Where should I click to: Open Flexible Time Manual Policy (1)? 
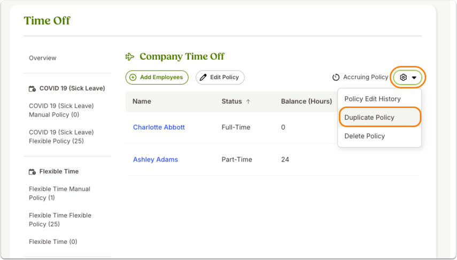click(x=59, y=194)
